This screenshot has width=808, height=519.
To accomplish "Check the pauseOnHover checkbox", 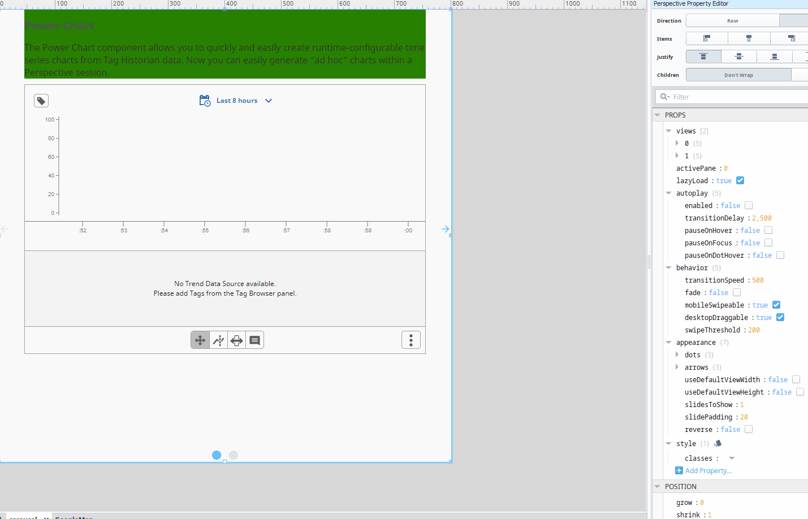I will (768, 230).
